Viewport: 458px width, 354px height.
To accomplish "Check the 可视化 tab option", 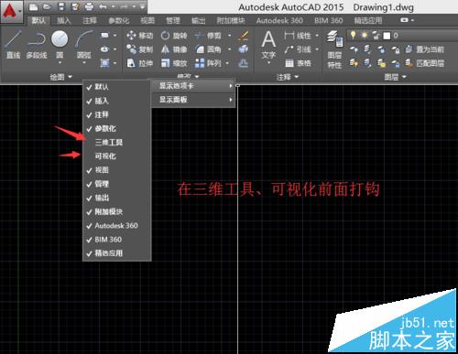I will [117, 156].
